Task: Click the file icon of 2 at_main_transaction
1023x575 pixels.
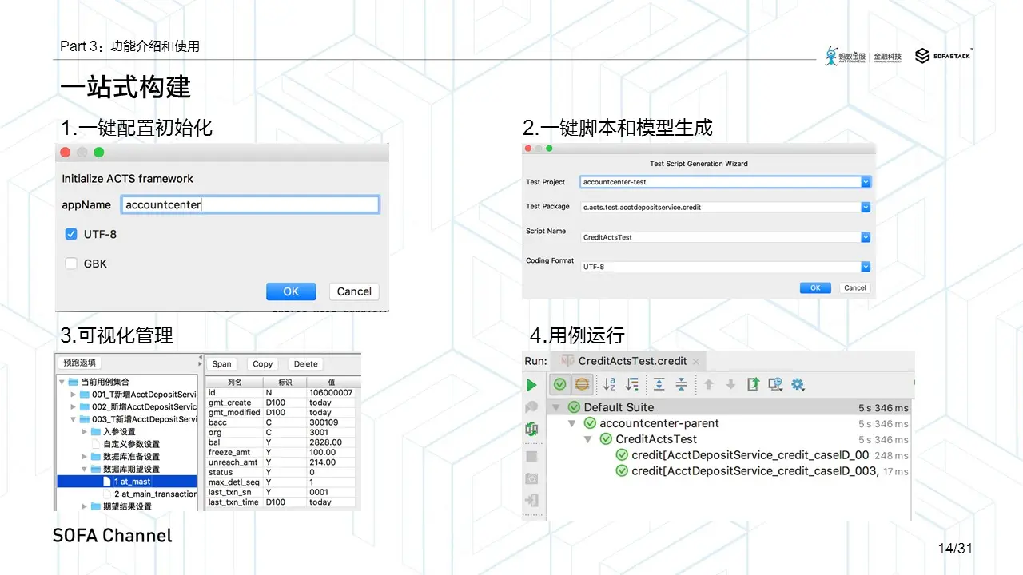Action: (107, 494)
